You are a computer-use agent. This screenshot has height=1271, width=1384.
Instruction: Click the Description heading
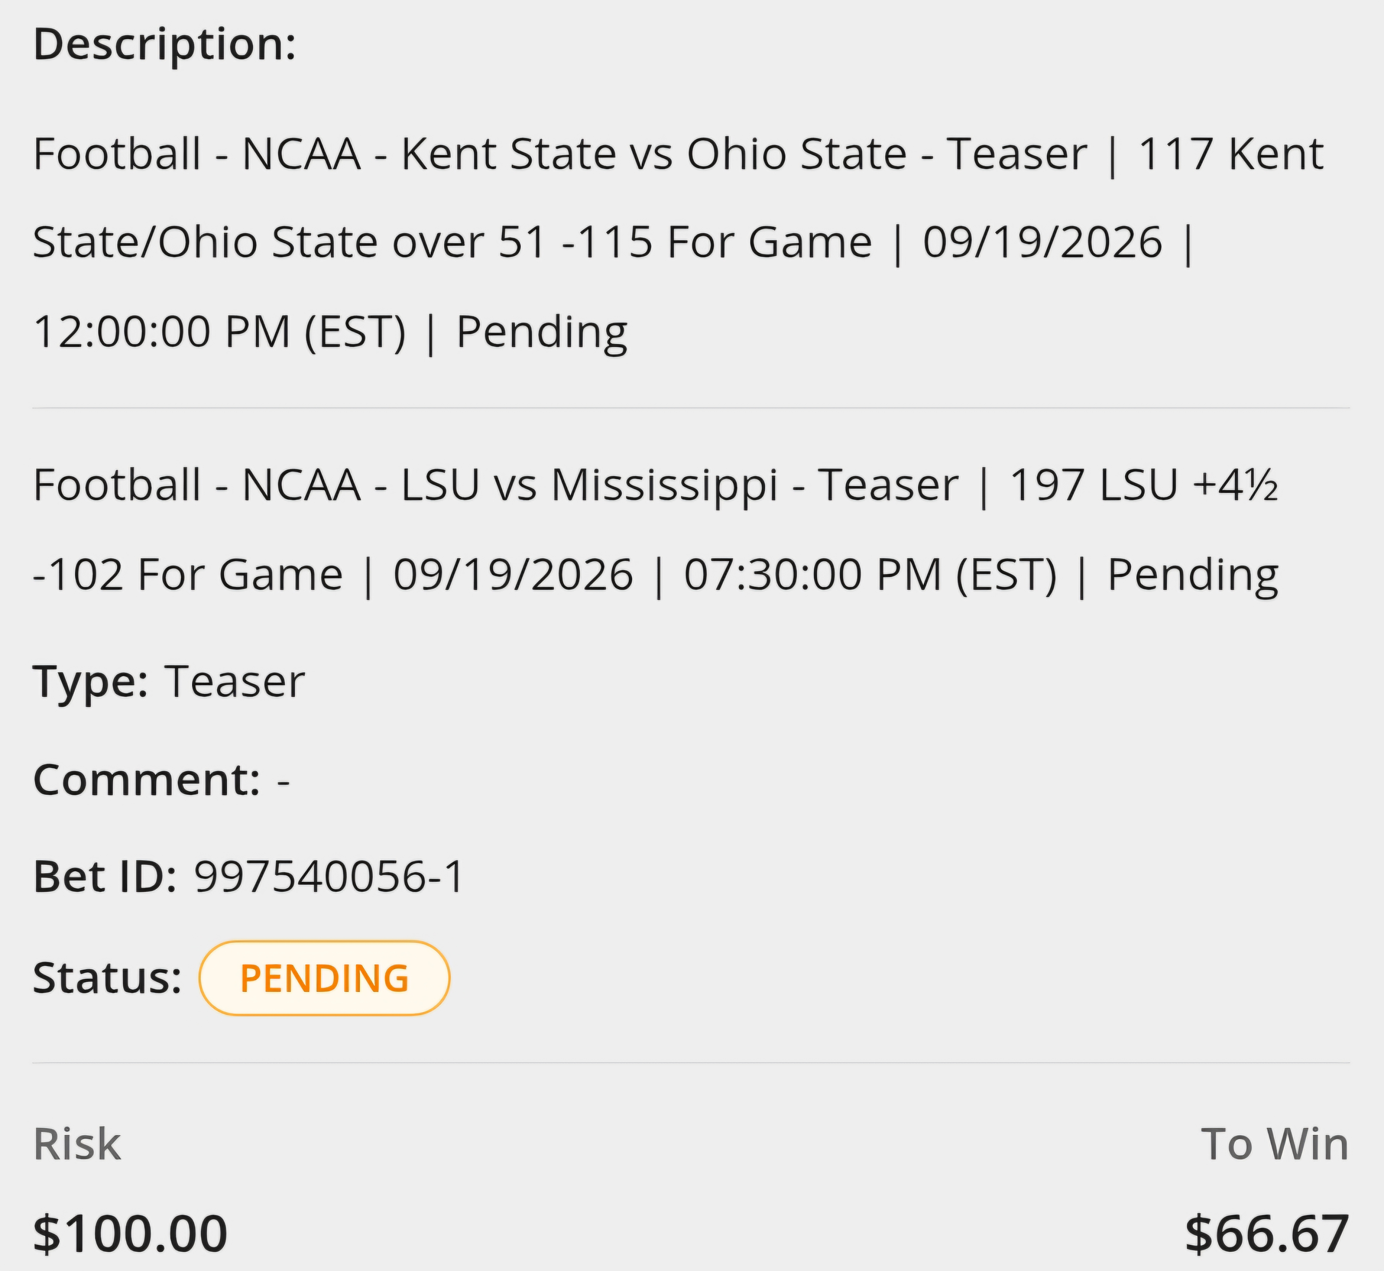(165, 45)
